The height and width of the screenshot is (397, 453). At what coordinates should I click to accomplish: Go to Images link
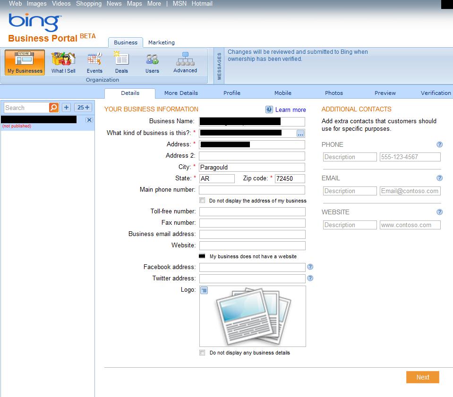[37, 3]
